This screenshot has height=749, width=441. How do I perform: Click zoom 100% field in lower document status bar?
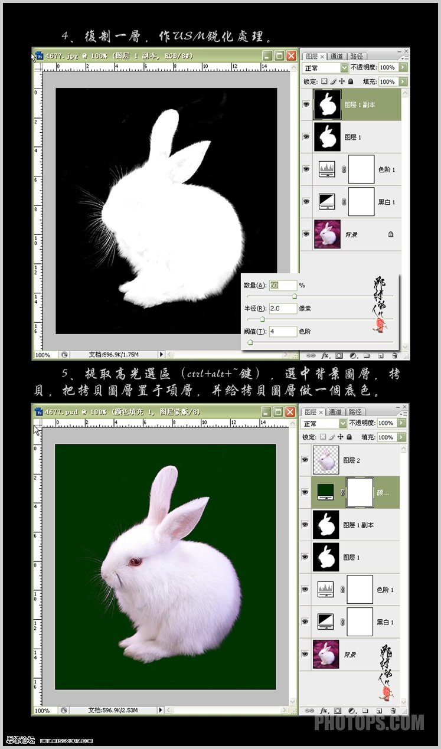[x=44, y=711]
